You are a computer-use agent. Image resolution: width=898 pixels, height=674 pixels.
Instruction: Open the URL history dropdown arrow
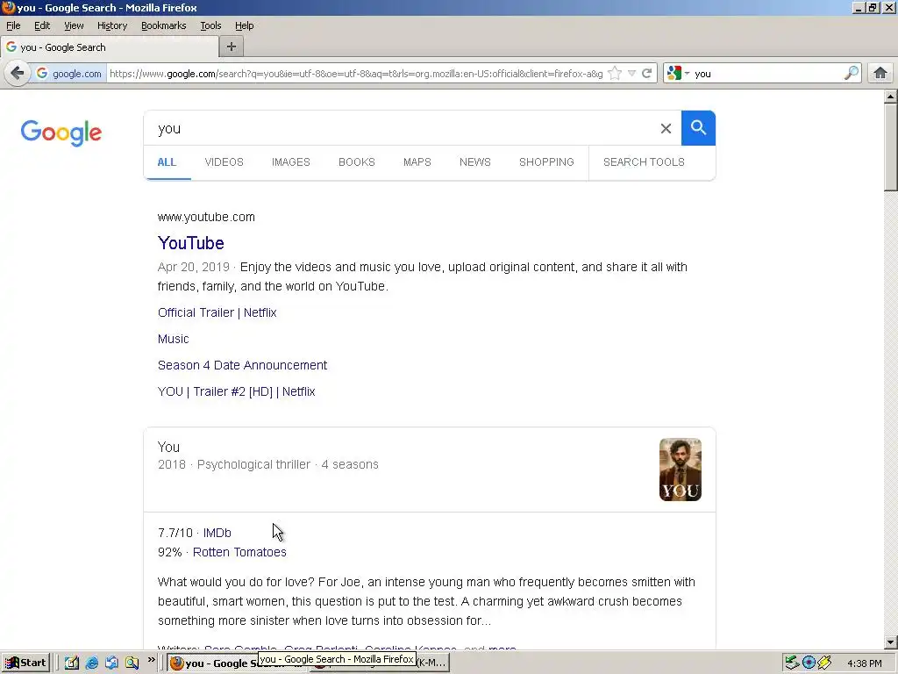(x=631, y=74)
